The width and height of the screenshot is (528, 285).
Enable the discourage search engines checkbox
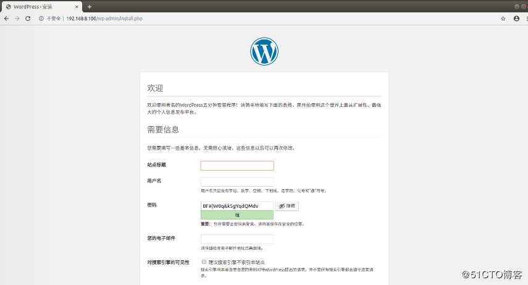pos(204,262)
